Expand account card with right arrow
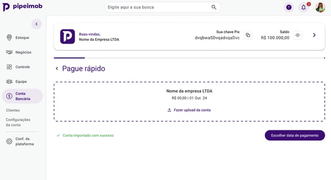 click(314, 35)
